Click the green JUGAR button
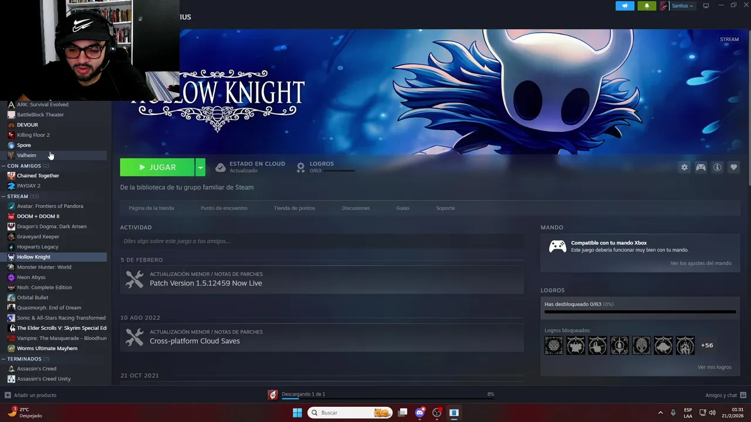Image resolution: width=751 pixels, height=422 pixels. [x=157, y=167]
